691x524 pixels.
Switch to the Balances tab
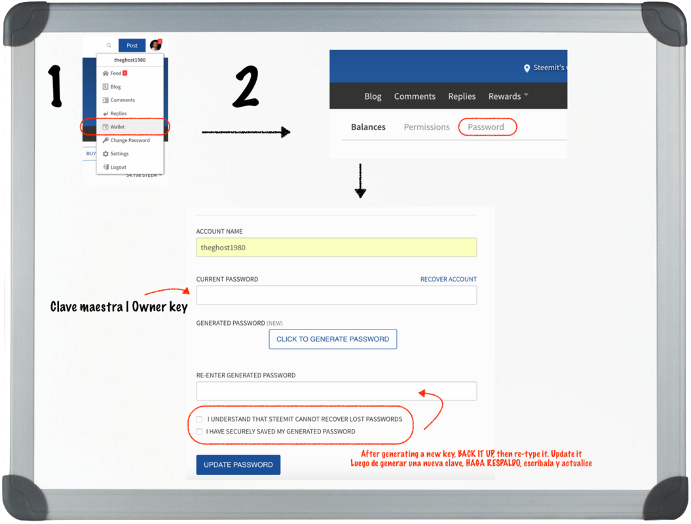367,127
